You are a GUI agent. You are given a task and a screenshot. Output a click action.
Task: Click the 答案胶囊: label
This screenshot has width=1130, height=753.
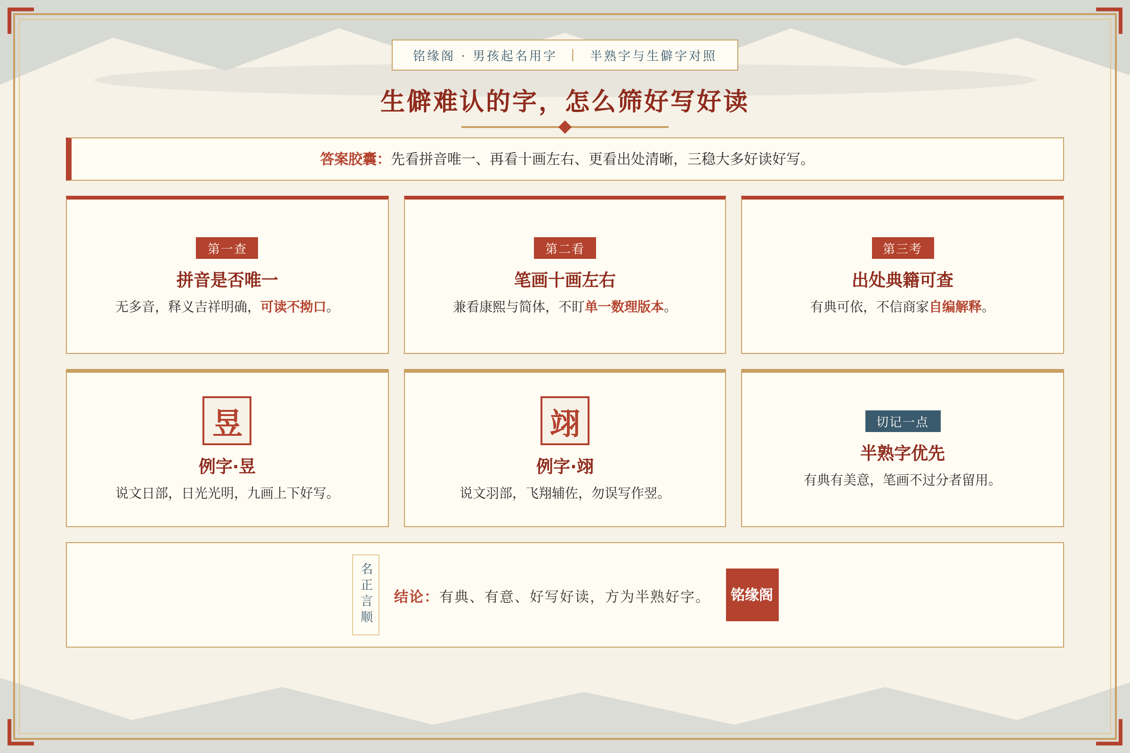tap(351, 159)
